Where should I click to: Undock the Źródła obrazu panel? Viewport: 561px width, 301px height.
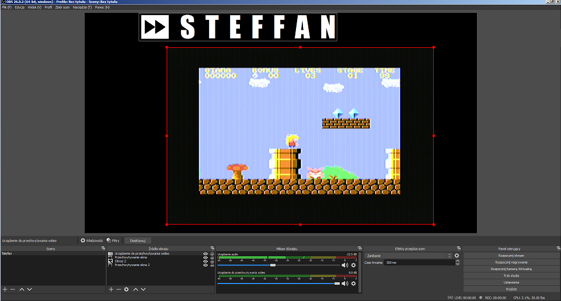[x=212, y=248]
